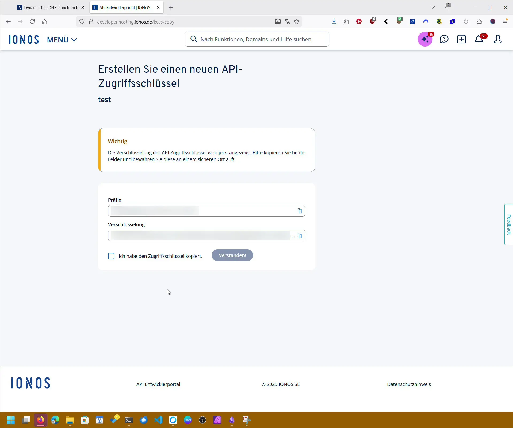Open a new browser tab
513x428 pixels.
[171, 8]
